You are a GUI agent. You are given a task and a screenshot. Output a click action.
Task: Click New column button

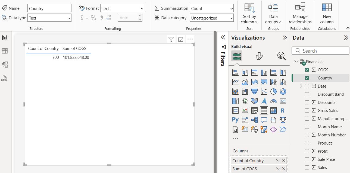pos(327,14)
